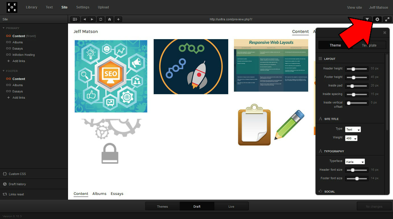Open the home page via house icon
This screenshot has width=393, height=219.
[110, 19]
